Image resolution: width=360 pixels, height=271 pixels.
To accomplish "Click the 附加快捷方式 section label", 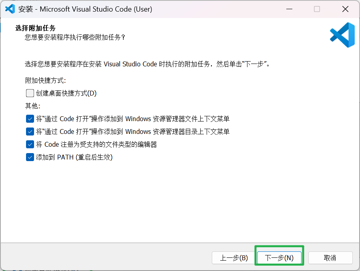I will [x=46, y=80].
